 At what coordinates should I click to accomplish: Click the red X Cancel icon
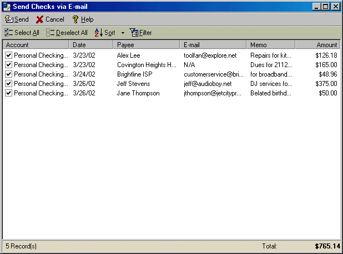click(x=39, y=19)
